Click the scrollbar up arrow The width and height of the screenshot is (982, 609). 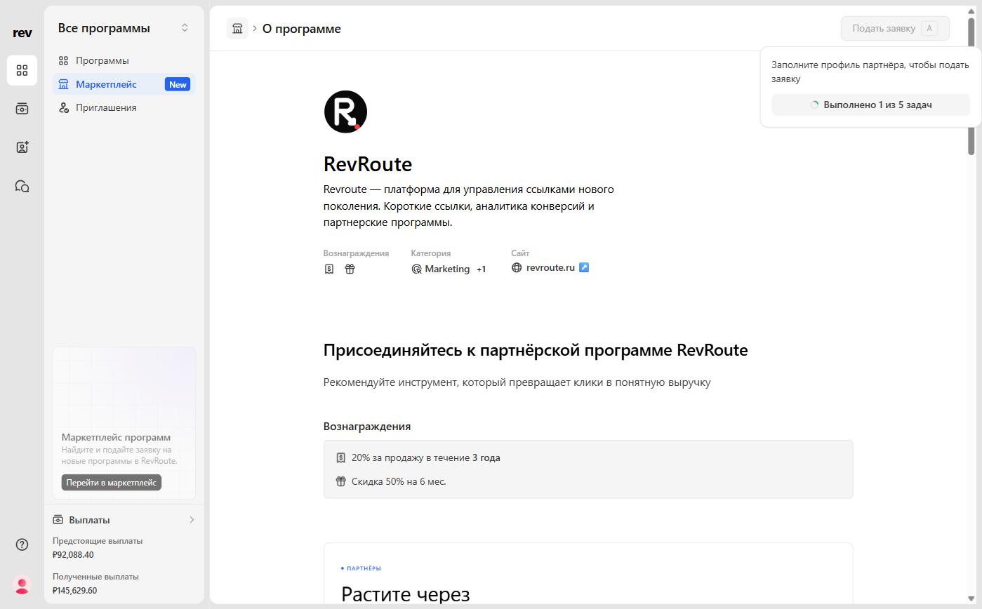point(971,11)
